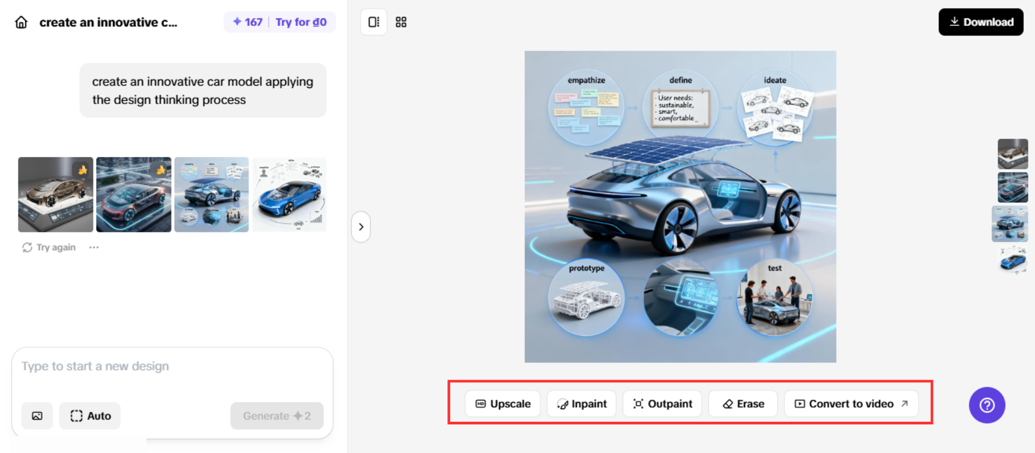Open the Outpaint tool
1035x453 pixels.
coord(663,404)
